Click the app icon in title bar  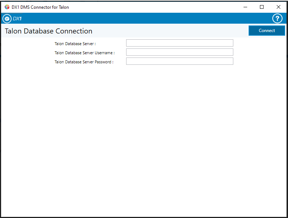[7, 7]
